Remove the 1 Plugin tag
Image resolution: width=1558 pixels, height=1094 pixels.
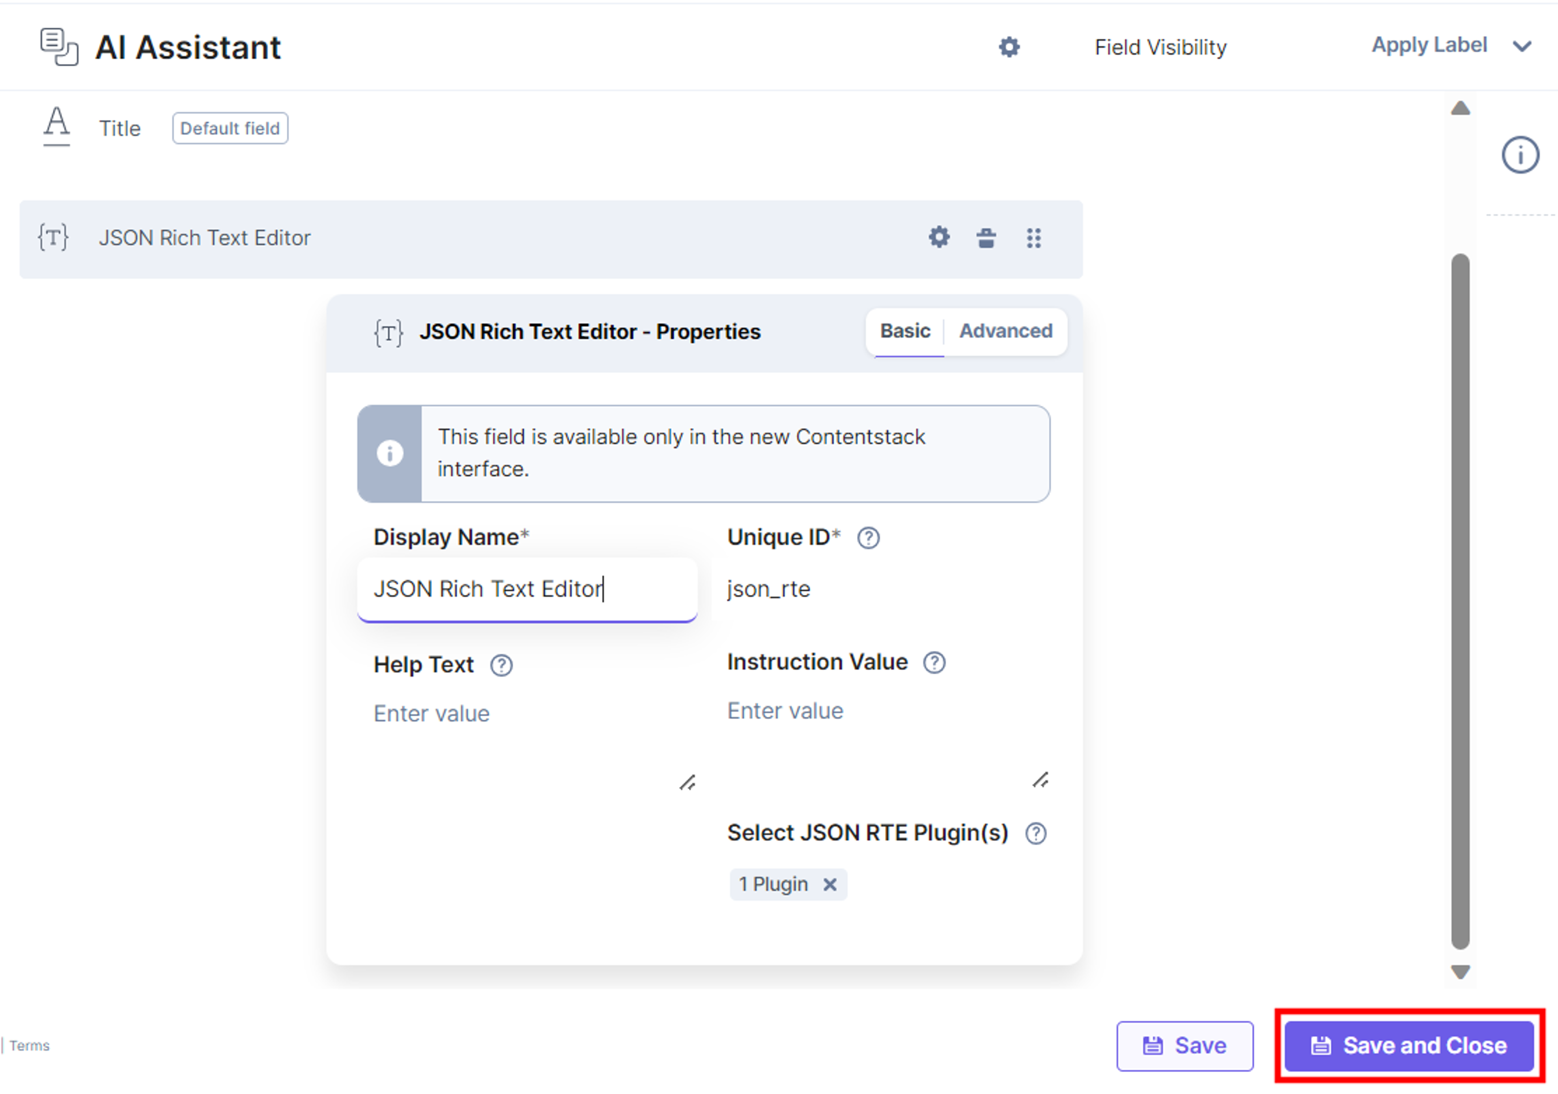(830, 885)
